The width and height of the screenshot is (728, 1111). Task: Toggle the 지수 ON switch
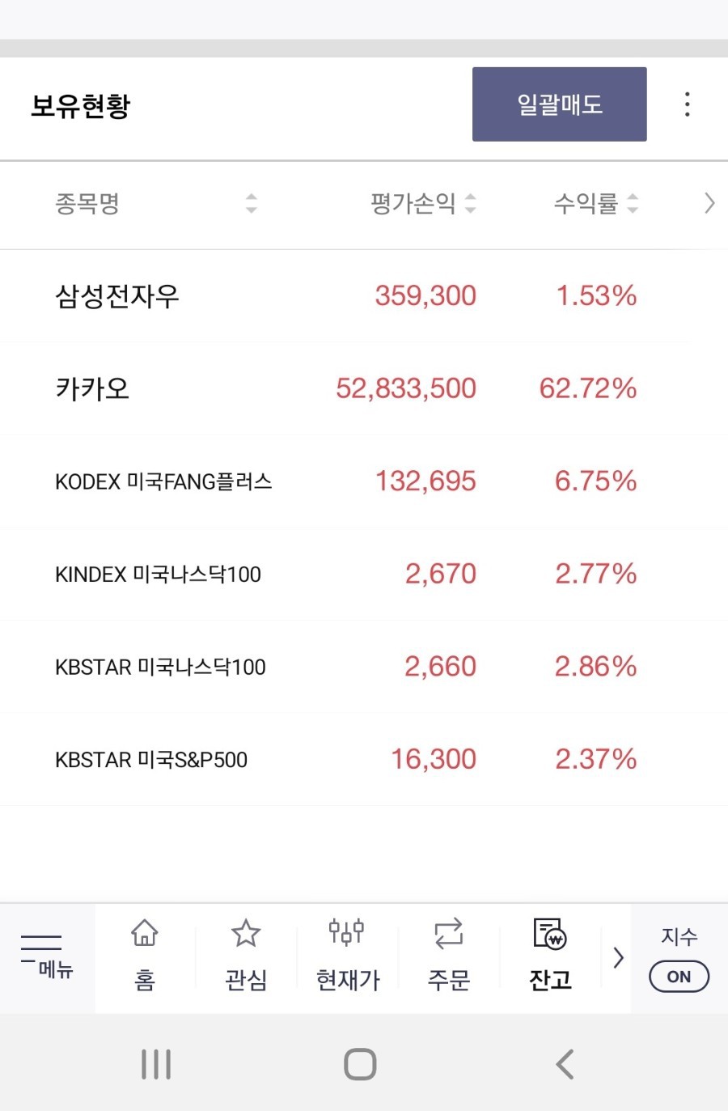click(679, 976)
